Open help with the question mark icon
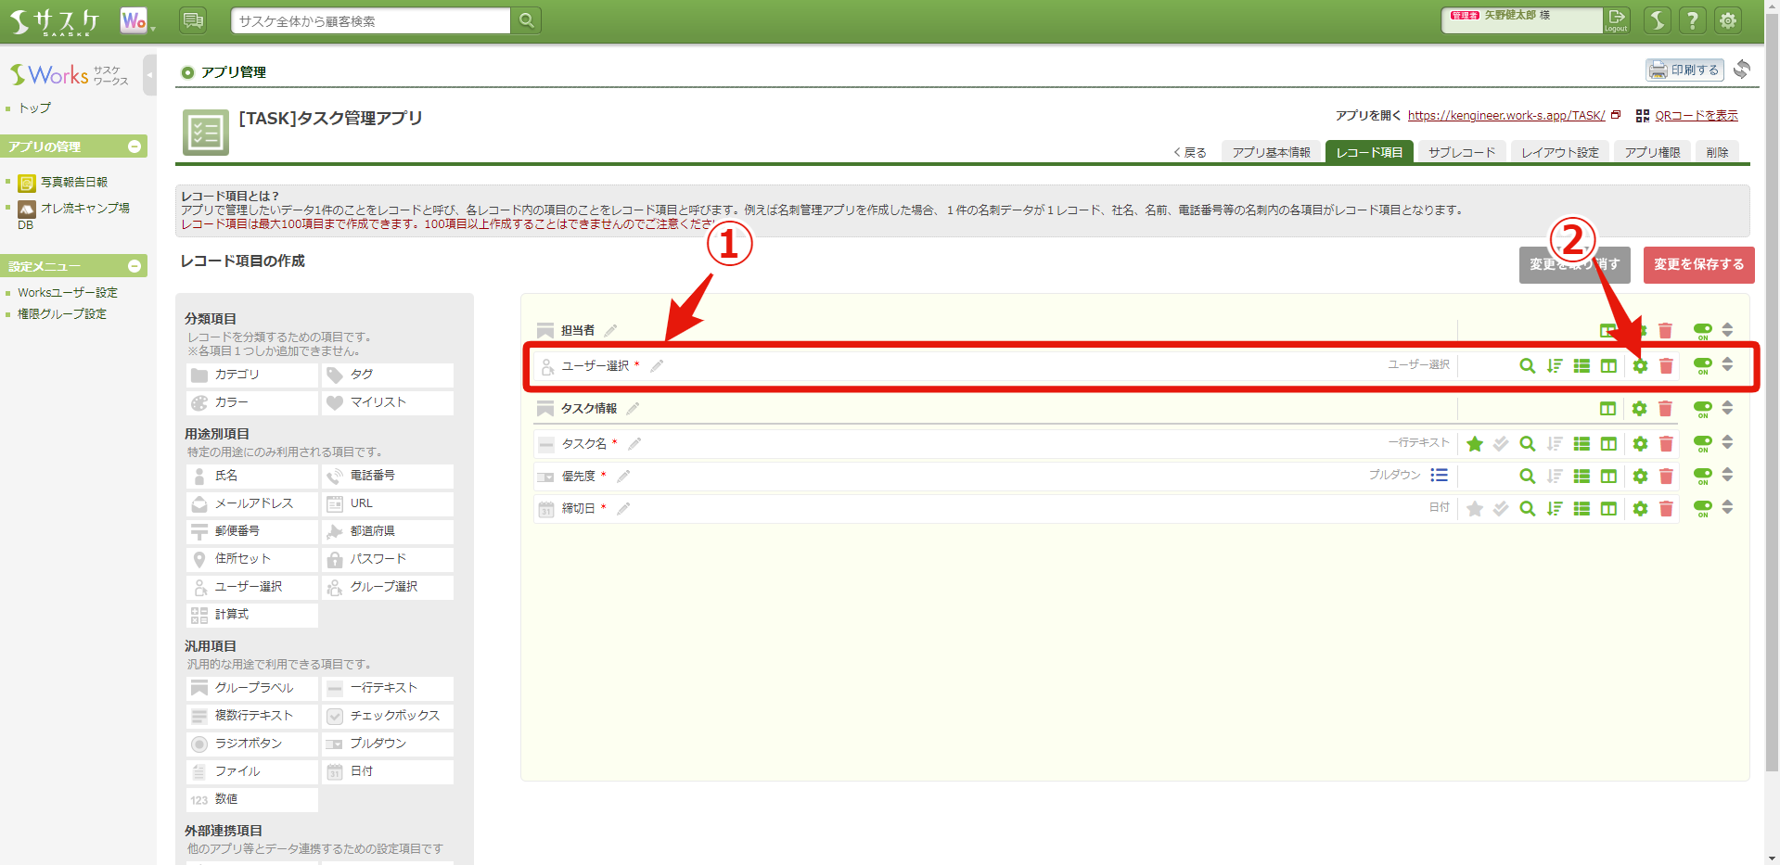The height and width of the screenshot is (865, 1780). click(1692, 19)
